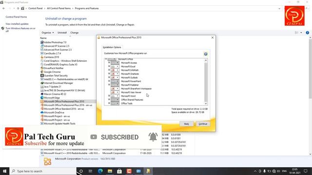Select the Installation Options tab

coord(112,47)
